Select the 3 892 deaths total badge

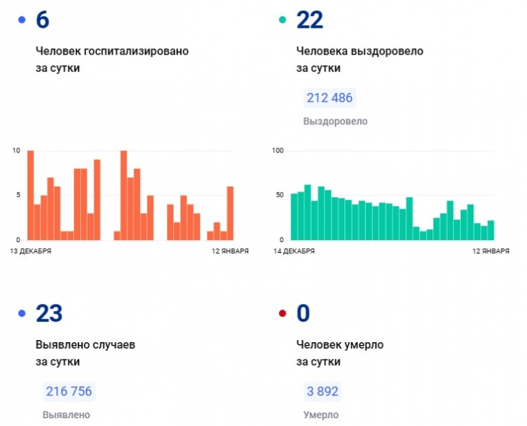(321, 391)
